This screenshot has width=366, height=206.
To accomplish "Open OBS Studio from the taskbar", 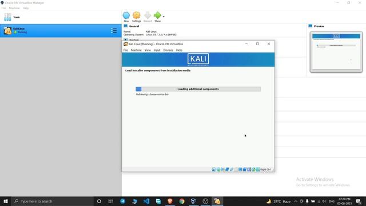I will pyautogui.click(x=205, y=201).
